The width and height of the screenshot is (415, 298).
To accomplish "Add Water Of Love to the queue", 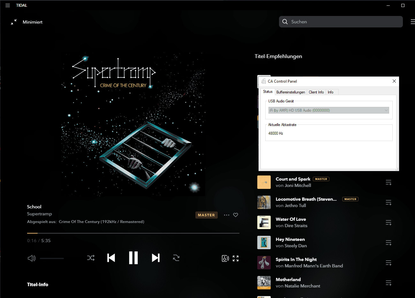I will click(389, 223).
